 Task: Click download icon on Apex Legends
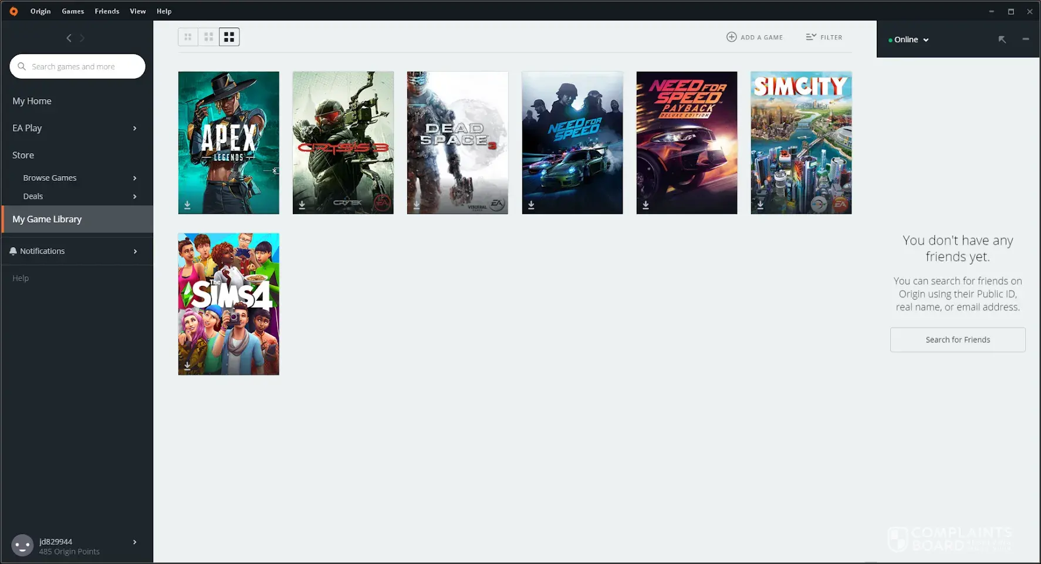point(187,205)
